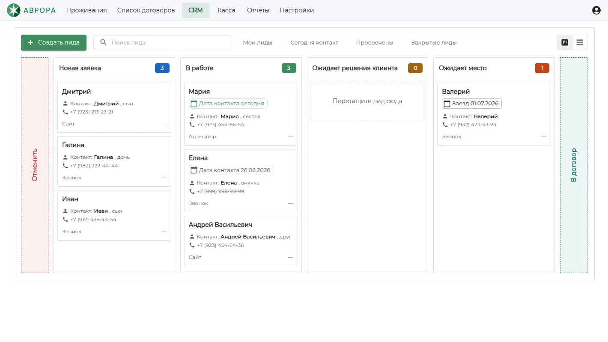Image resolution: width=608 pixels, height=342 pixels.
Task: Open the Отчеты menu
Action: pos(258,10)
